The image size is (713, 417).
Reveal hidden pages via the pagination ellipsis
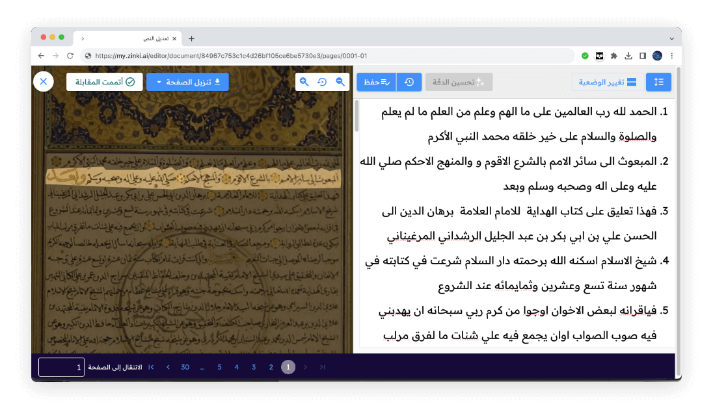[x=202, y=367]
